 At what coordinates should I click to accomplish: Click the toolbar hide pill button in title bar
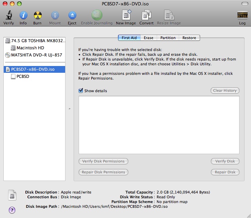(x=245, y=4)
